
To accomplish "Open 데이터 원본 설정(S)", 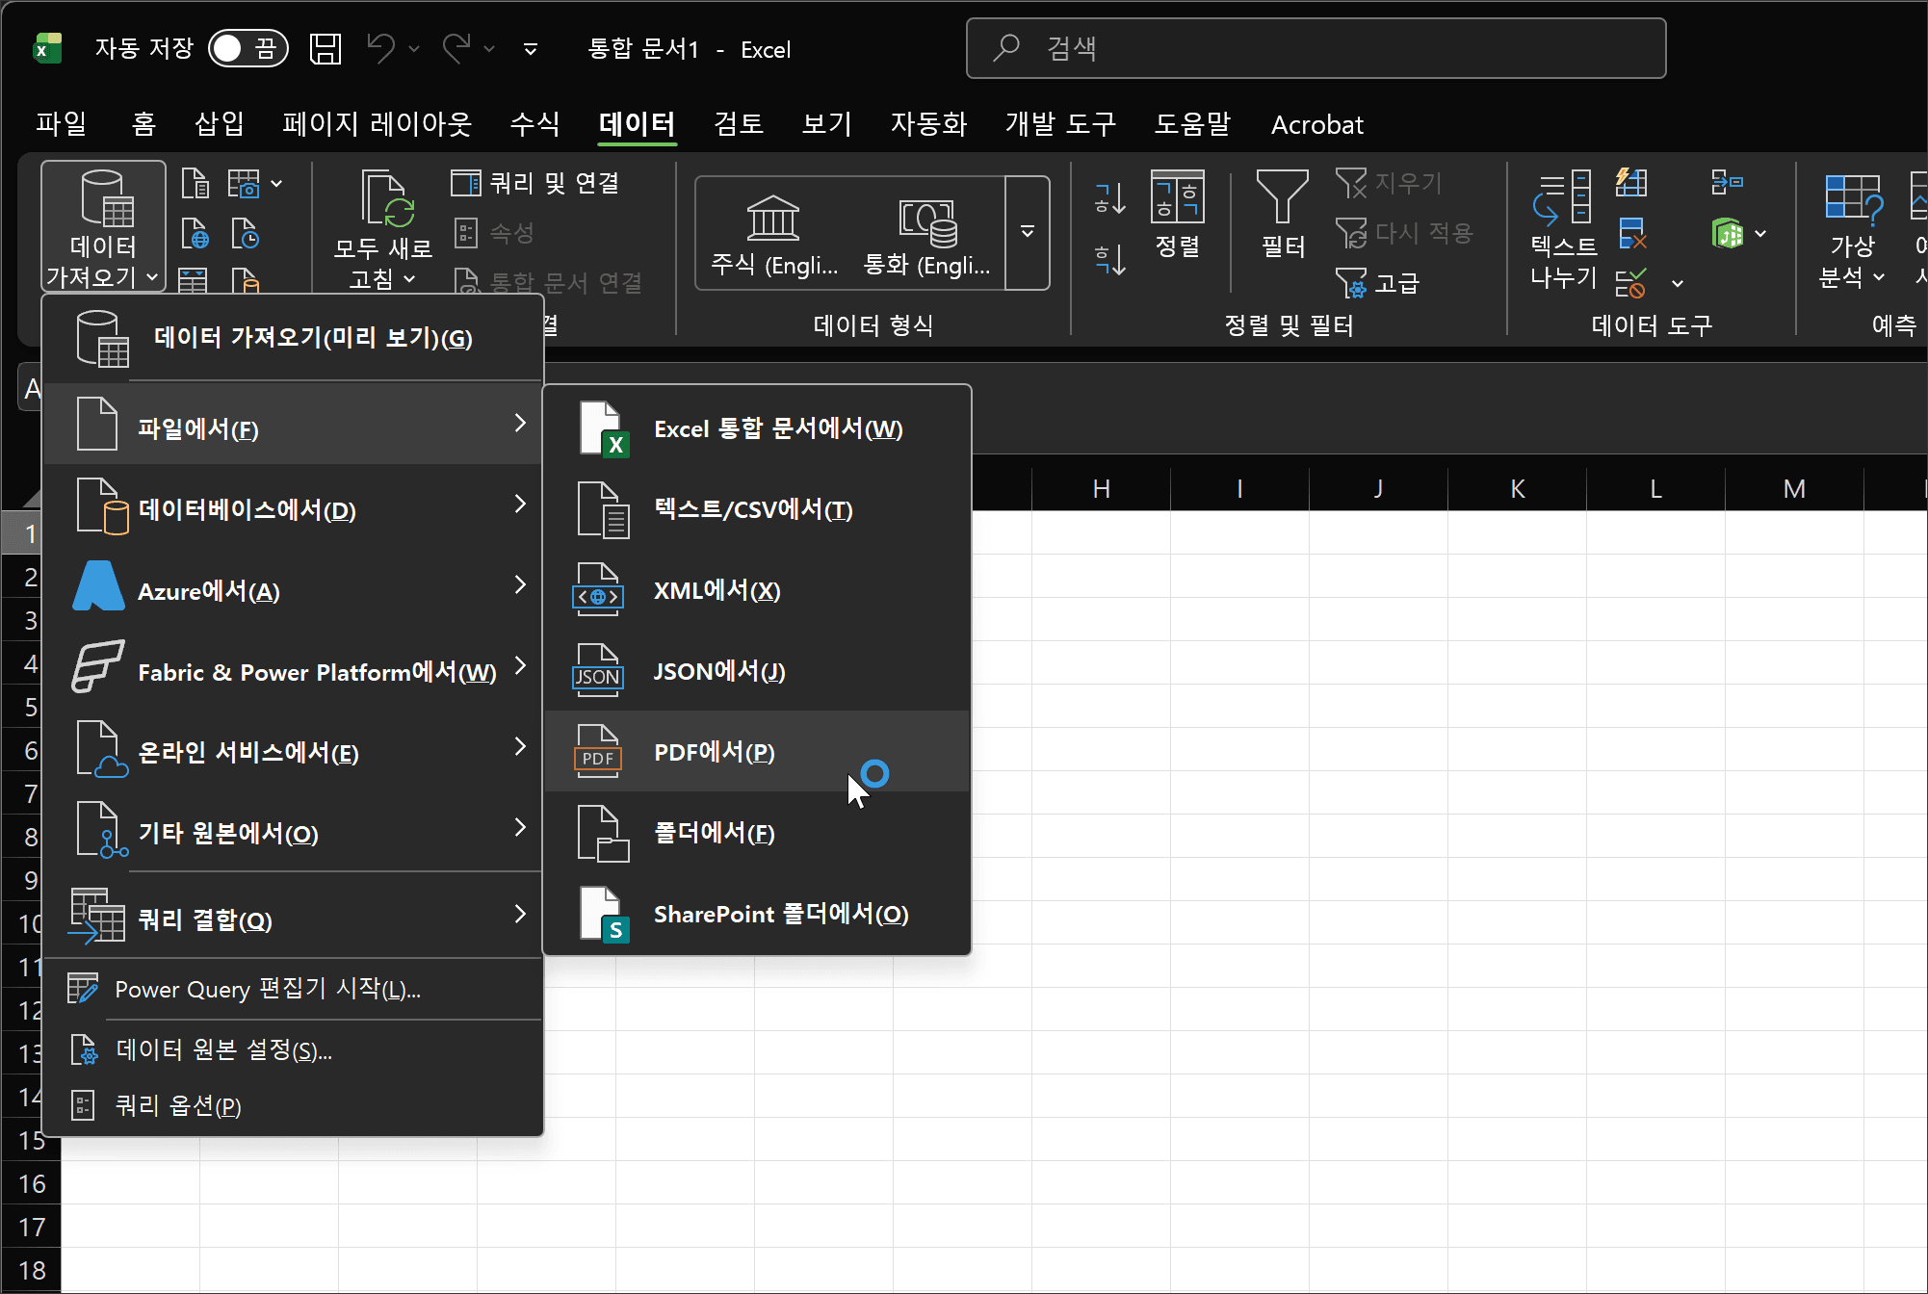I will [x=293, y=1049].
